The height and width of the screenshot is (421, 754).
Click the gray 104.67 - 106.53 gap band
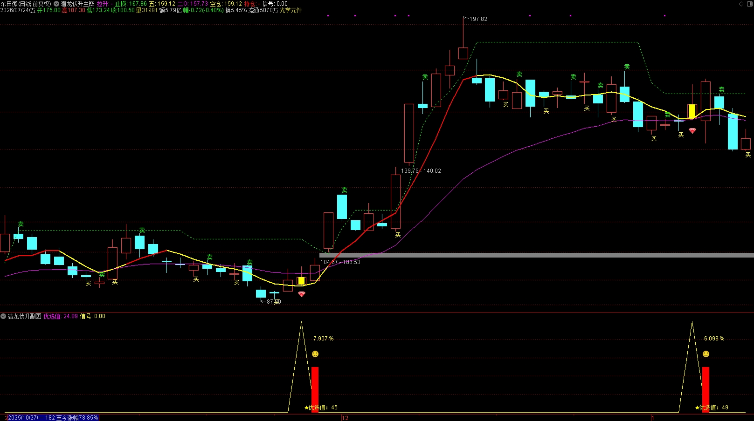pyautogui.click(x=537, y=255)
